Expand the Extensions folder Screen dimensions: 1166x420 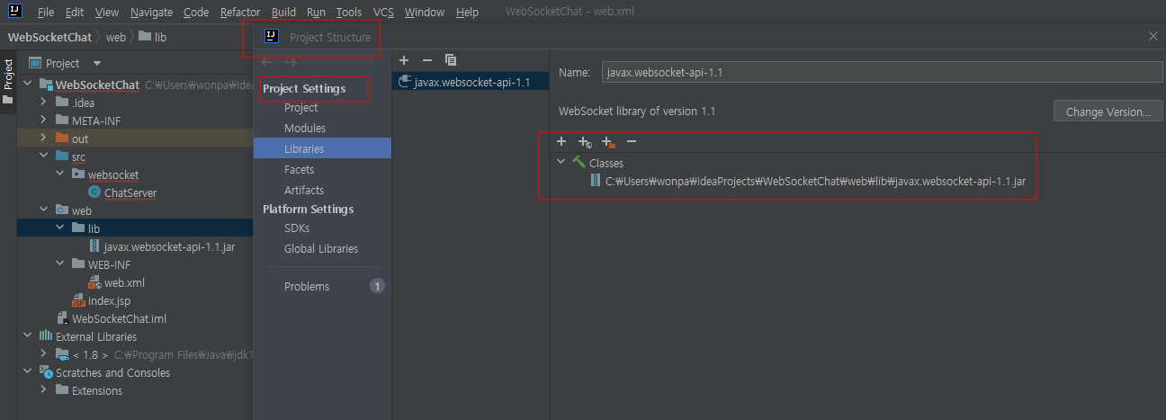coord(44,390)
